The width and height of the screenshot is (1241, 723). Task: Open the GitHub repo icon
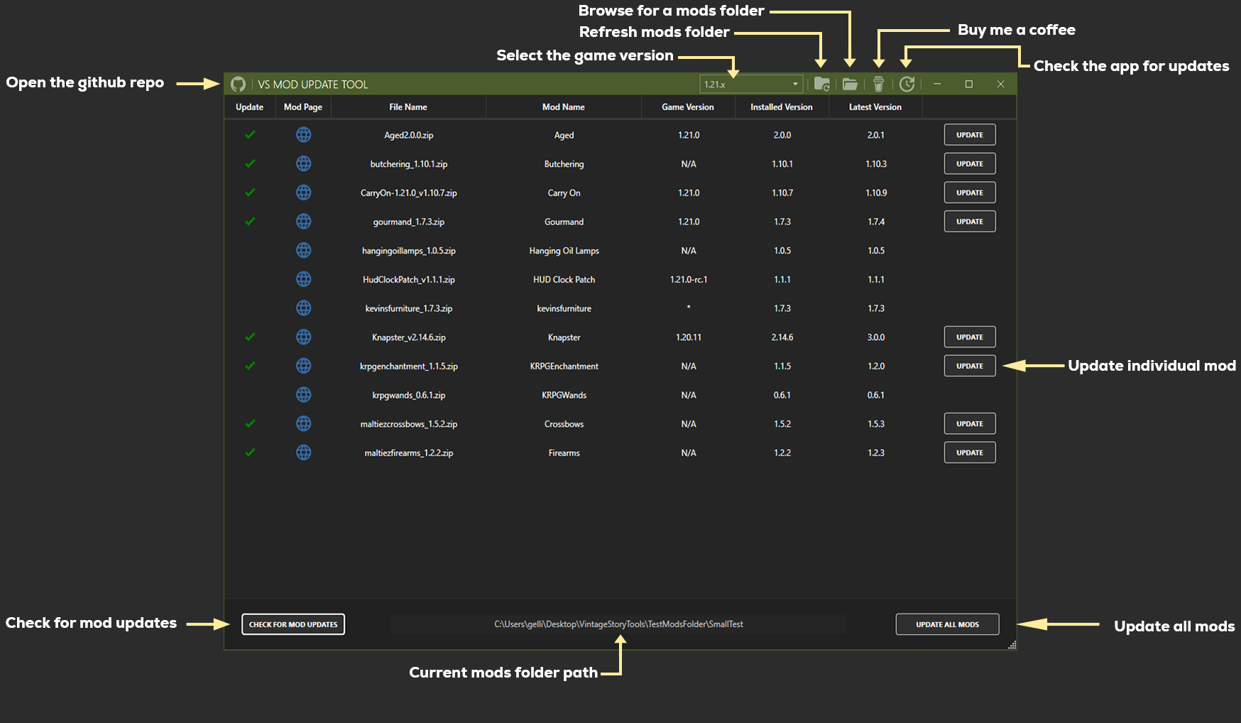(x=238, y=85)
